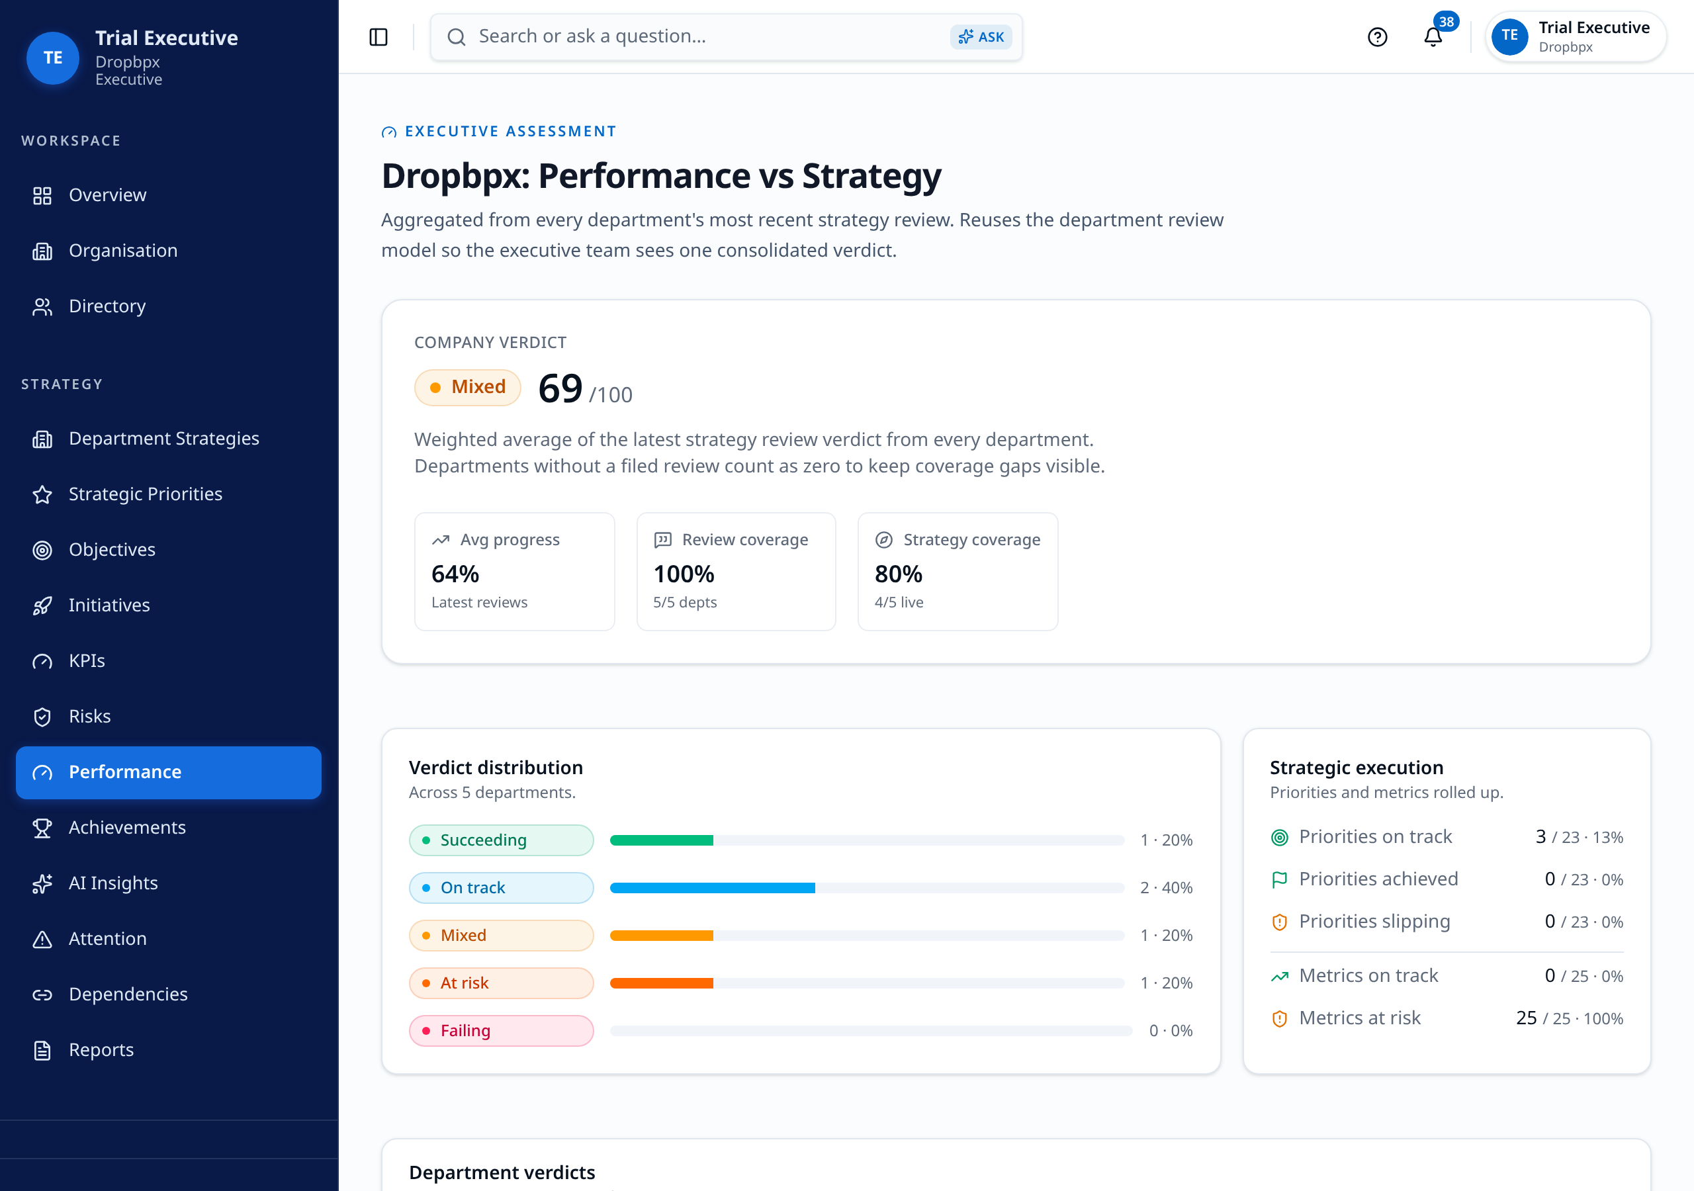Click the Reports document icon
The image size is (1694, 1191).
tap(42, 1050)
